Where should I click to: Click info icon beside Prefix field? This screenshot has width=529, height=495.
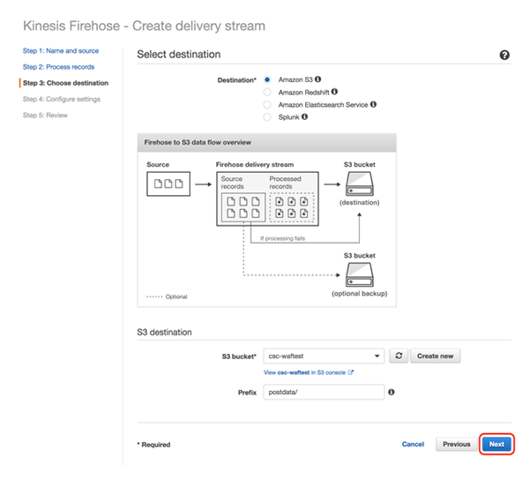pos(391,392)
